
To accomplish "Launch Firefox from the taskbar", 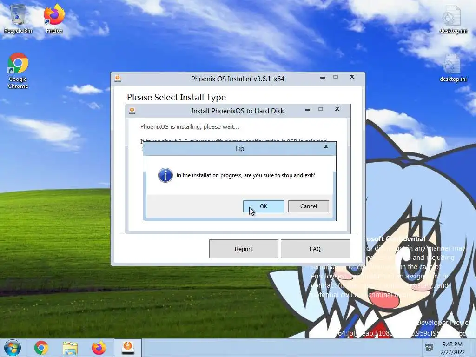I will [x=99, y=348].
